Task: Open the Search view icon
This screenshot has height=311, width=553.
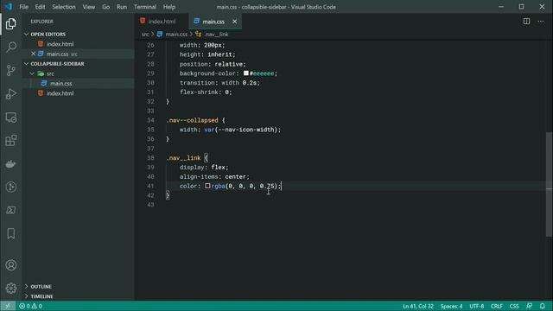Action: click(11, 47)
